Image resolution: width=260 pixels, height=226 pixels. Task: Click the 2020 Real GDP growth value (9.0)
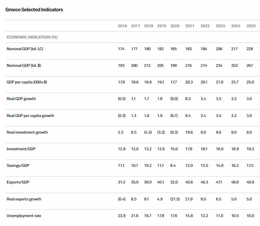[175, 99]
